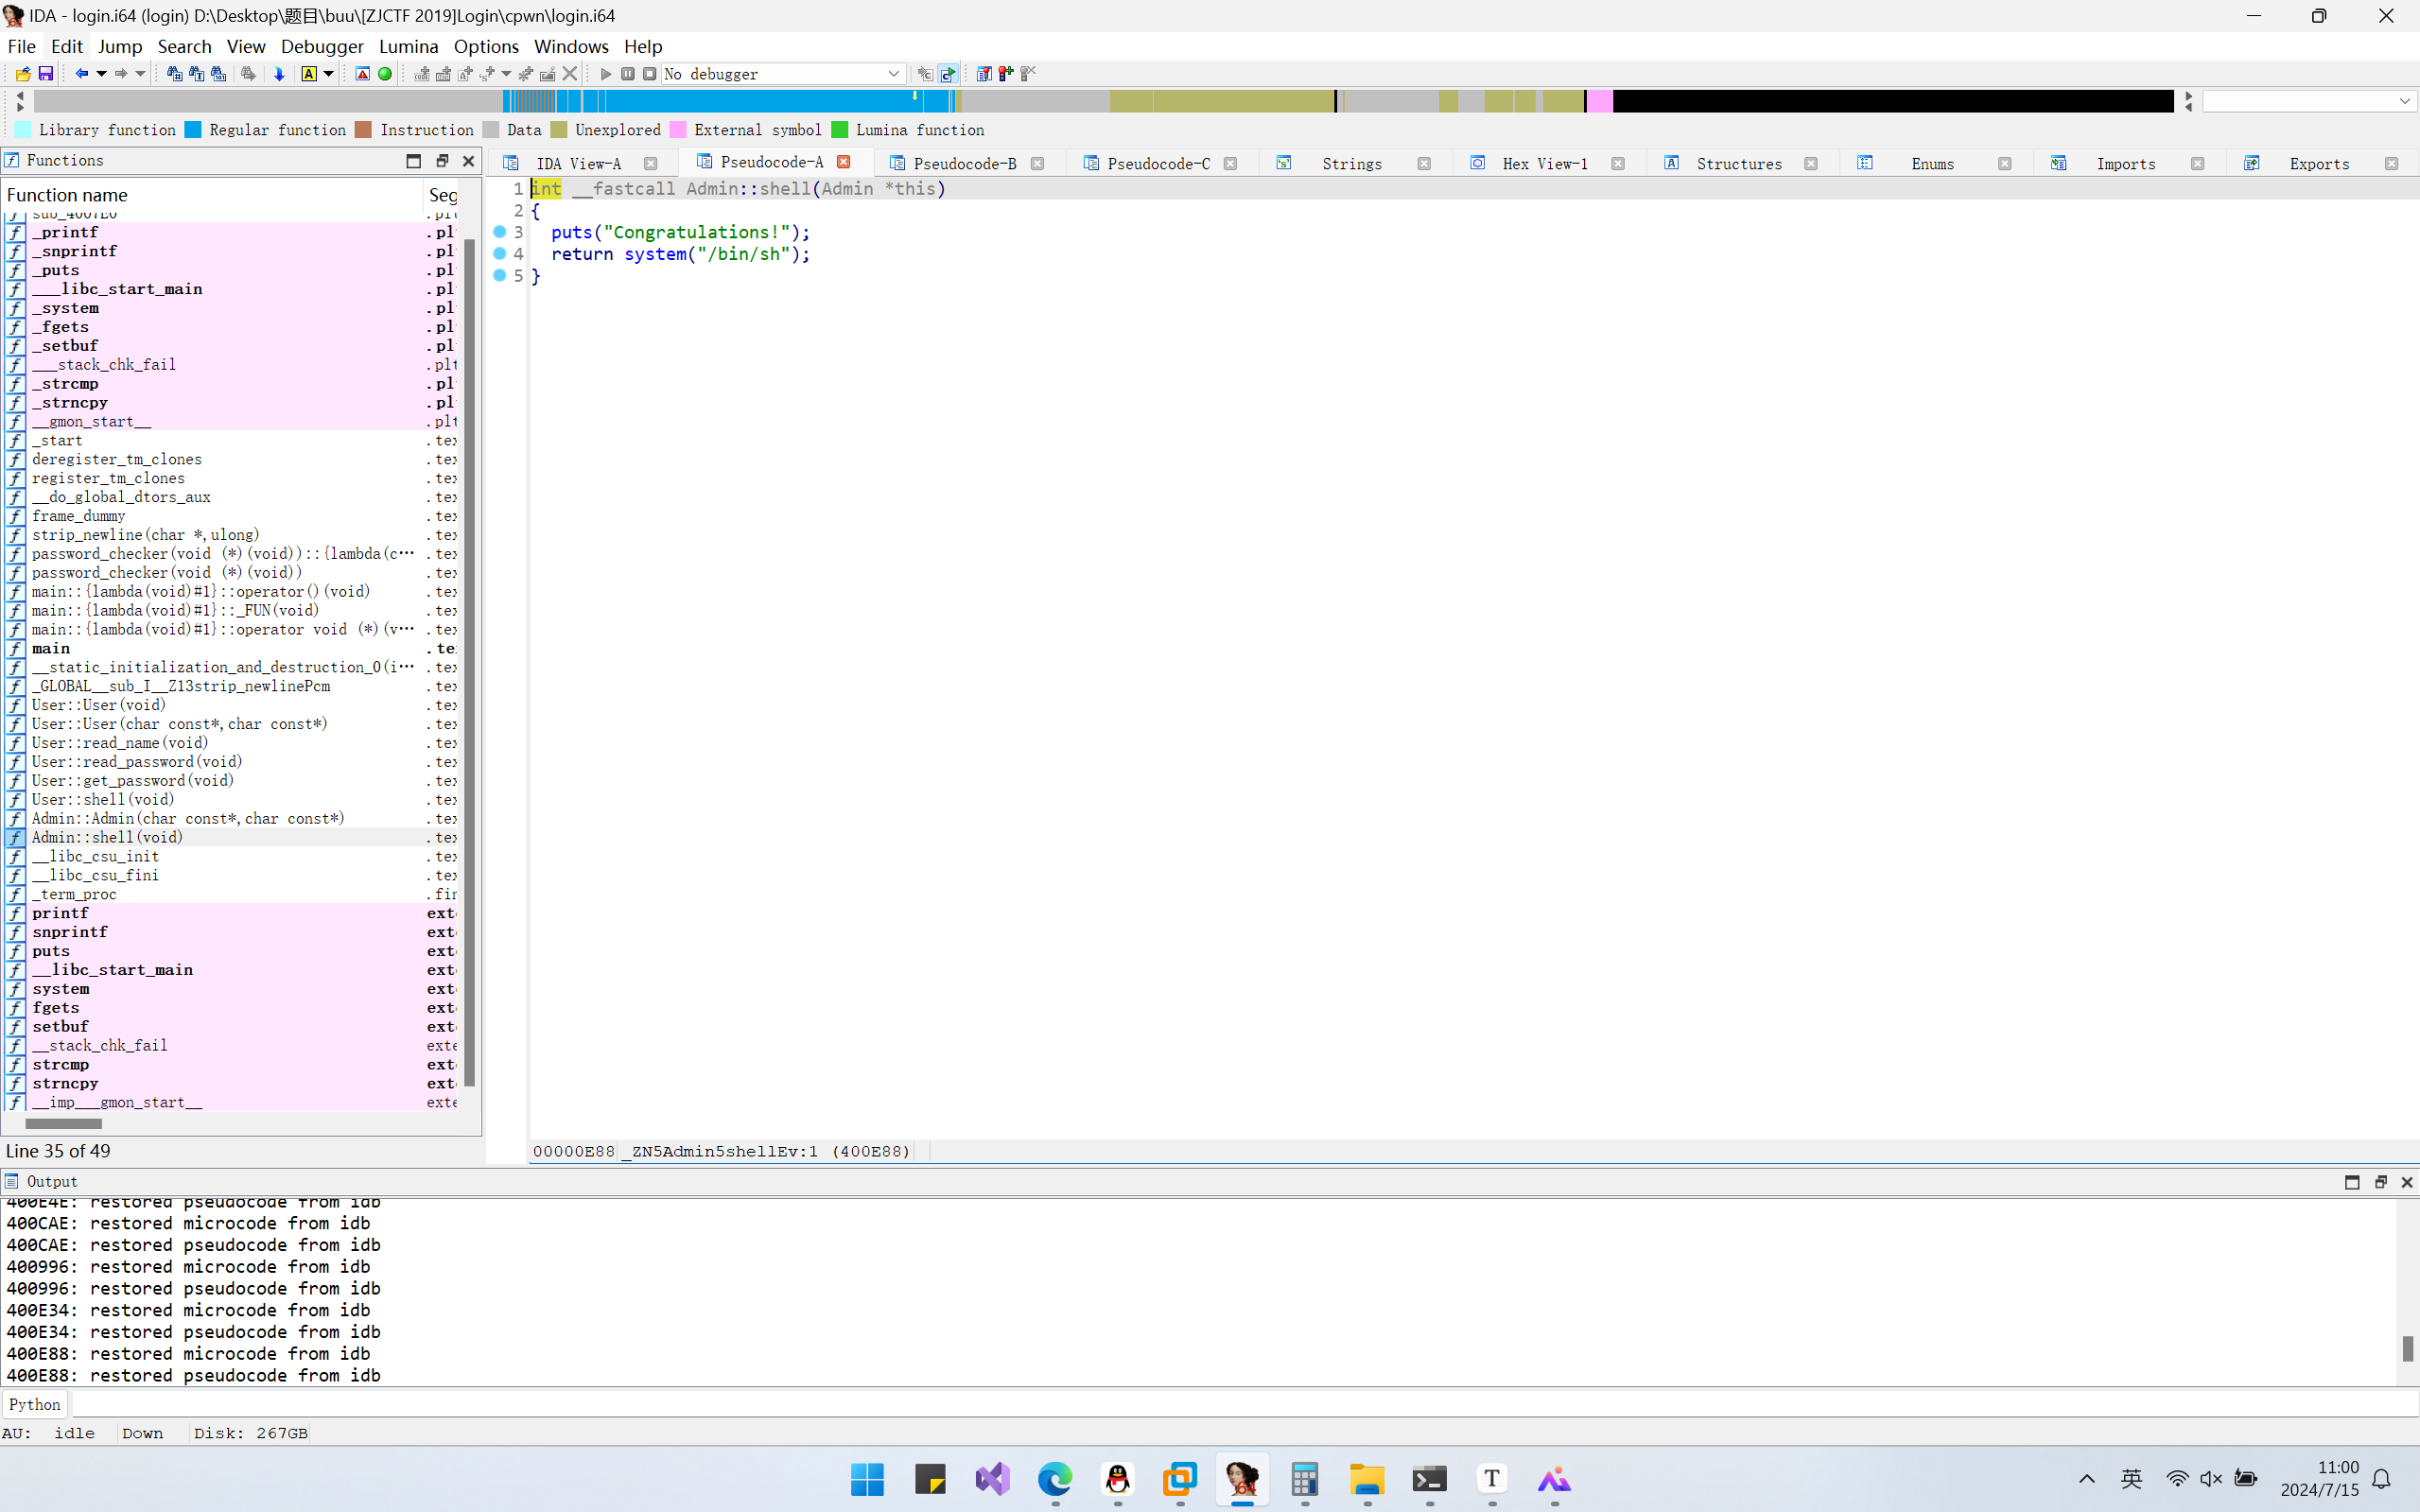Viewport: 2420px width, 1512px height.
Task: Click the Python command input field
Action: 1244,1404
